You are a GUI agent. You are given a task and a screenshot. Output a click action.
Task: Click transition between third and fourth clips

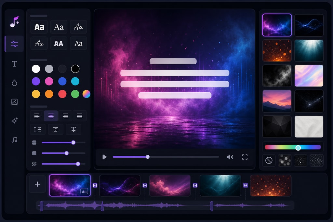pyautogui.click(x=195, y=185)
